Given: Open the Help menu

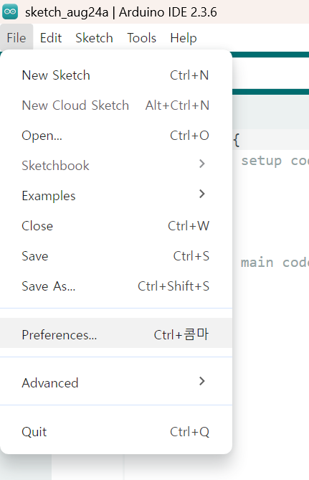Looking at the screenshot, I should [184, 38].
